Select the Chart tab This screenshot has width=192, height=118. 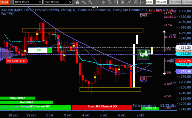tap(5, 2)
